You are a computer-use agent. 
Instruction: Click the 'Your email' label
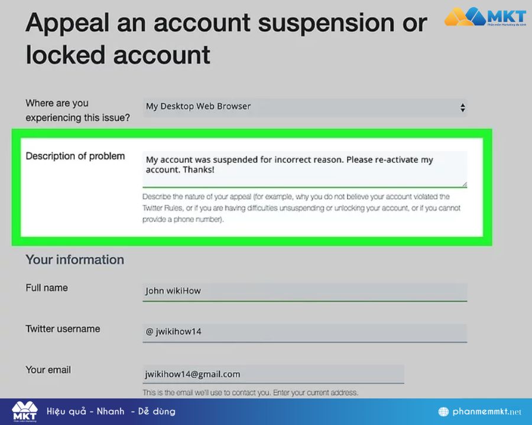48,370
